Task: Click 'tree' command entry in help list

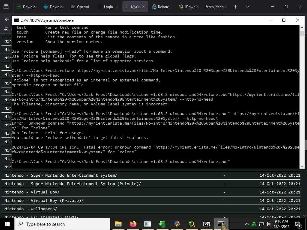Action: (x=21, y=37)
